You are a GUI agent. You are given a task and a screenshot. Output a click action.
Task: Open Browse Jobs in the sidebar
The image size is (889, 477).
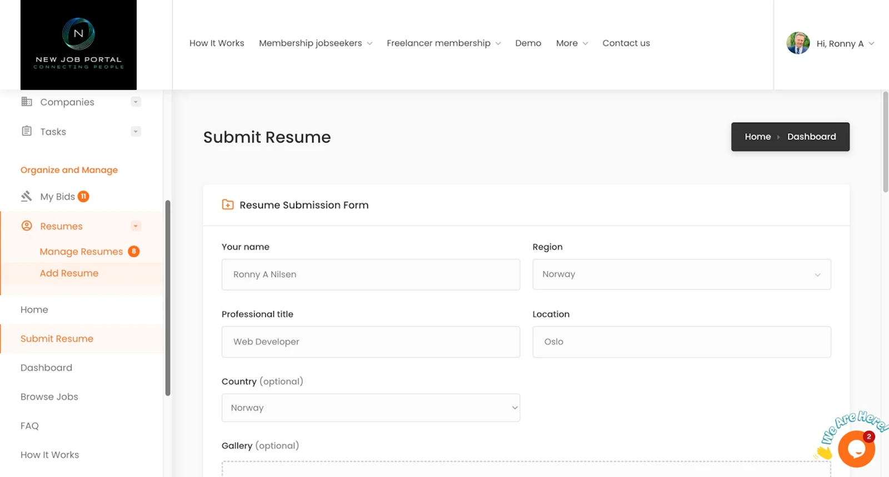click(49, 397)
